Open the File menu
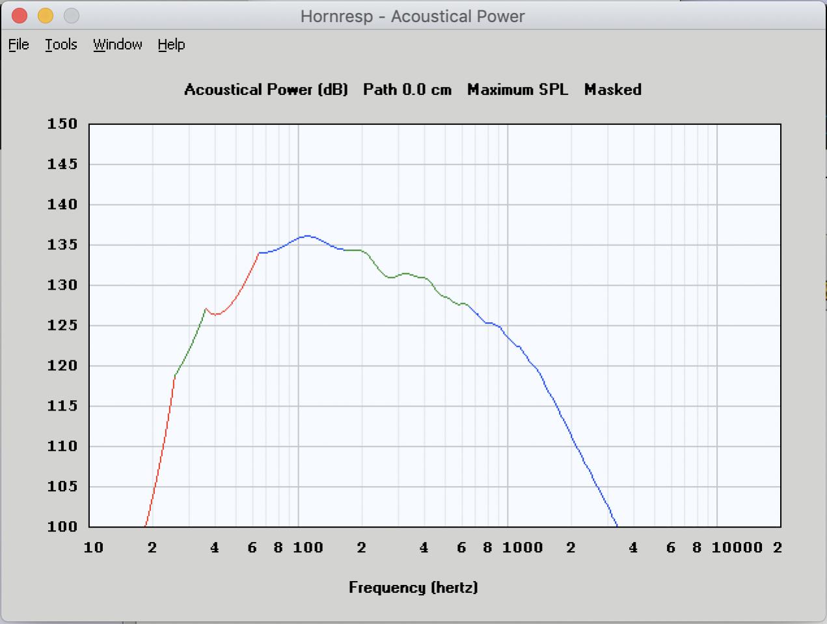Image resolution: width=827 pixels, height=624 pixels. pyautogui.click(x=19, y=44)
